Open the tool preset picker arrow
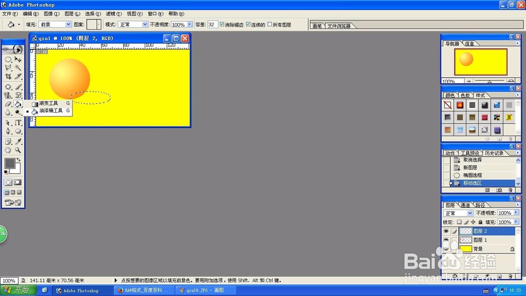This screenshot has width=526, height=296. (19, 24)
